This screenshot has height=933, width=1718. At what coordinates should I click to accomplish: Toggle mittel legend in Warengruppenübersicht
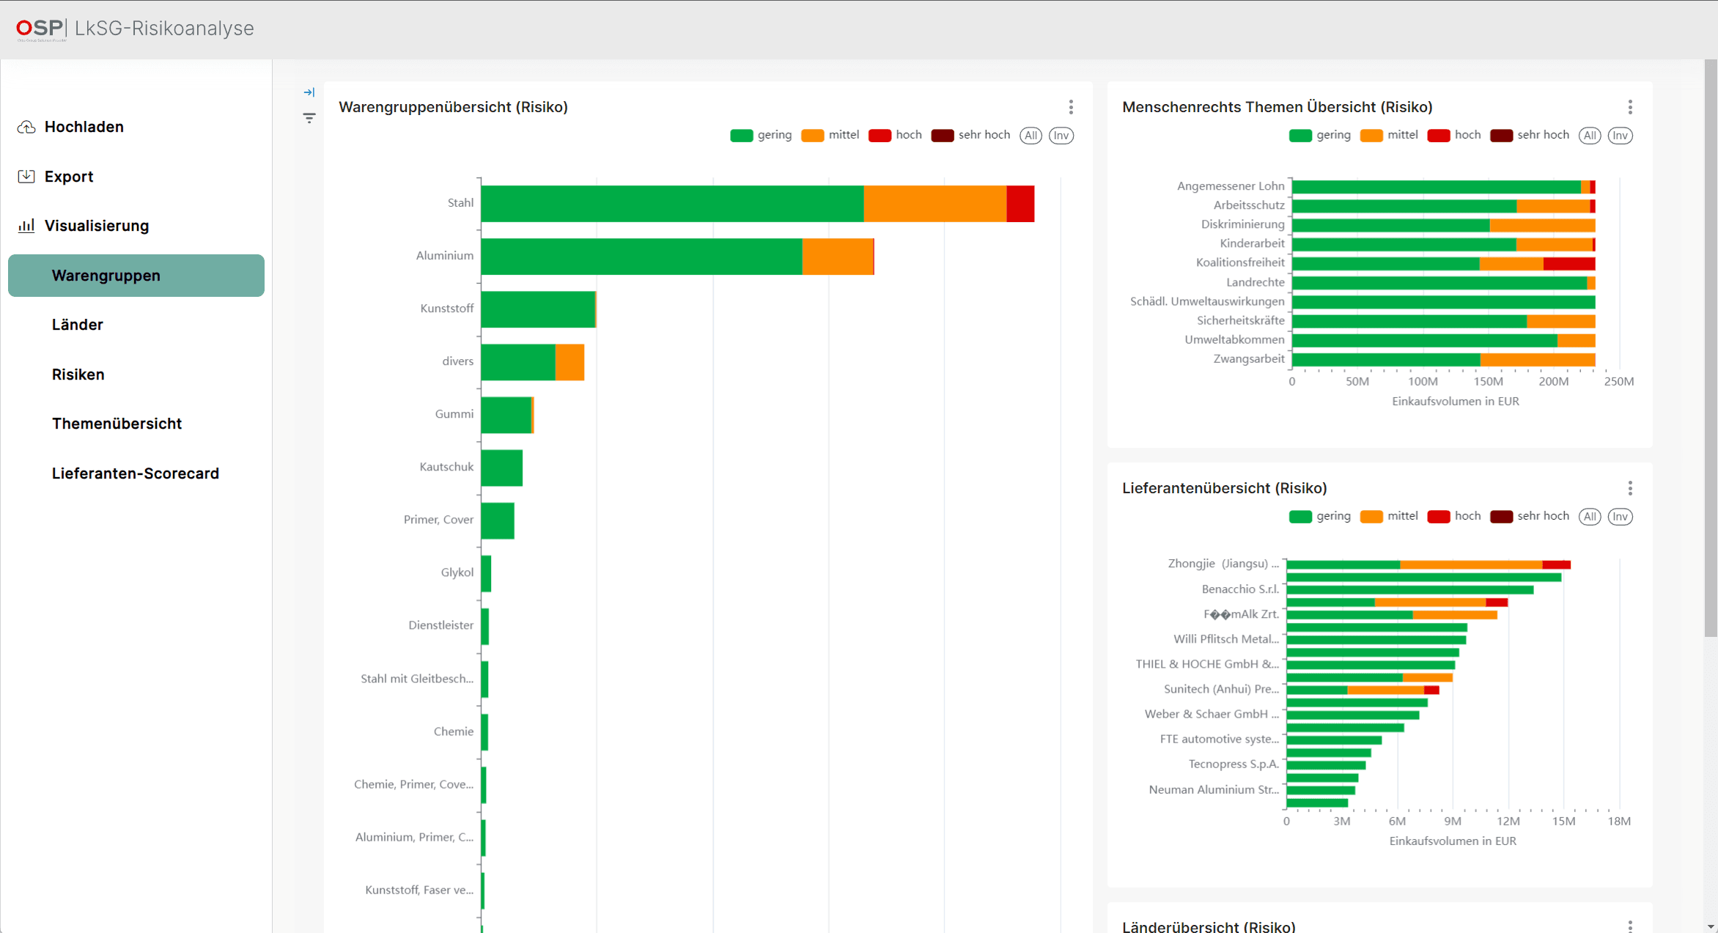coord(830,135)
